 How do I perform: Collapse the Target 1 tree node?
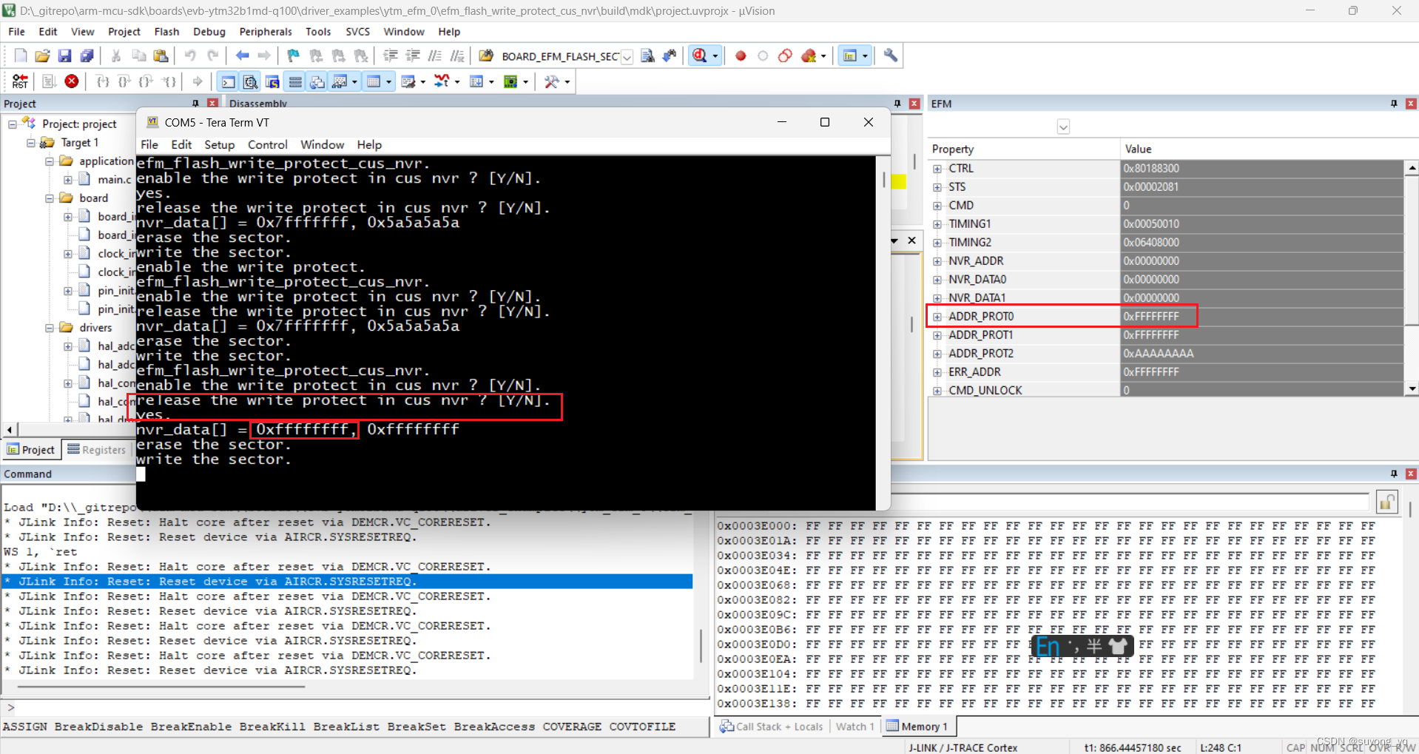click(x=31, y=143)
